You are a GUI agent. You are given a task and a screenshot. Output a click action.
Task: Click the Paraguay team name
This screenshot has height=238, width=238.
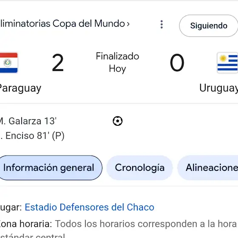[20, 88]
